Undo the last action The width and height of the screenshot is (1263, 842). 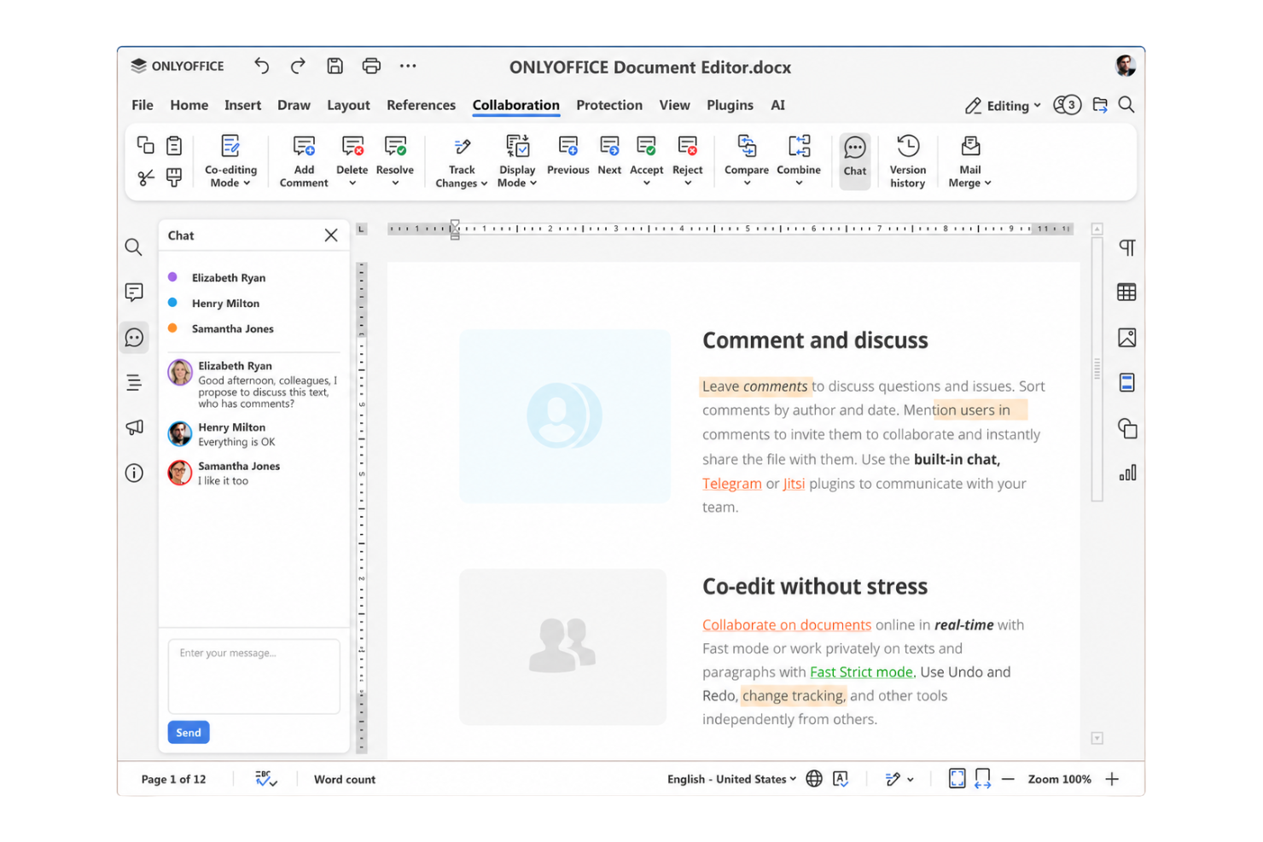(x=261, y=66)
